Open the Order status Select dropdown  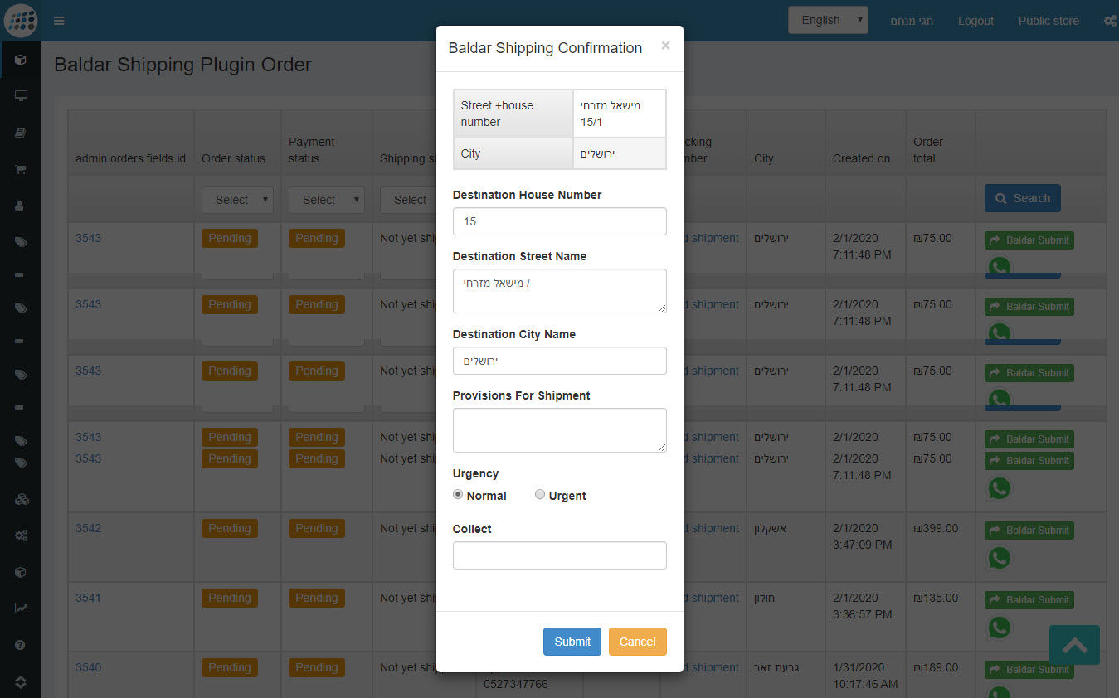(x=237, y=200)
